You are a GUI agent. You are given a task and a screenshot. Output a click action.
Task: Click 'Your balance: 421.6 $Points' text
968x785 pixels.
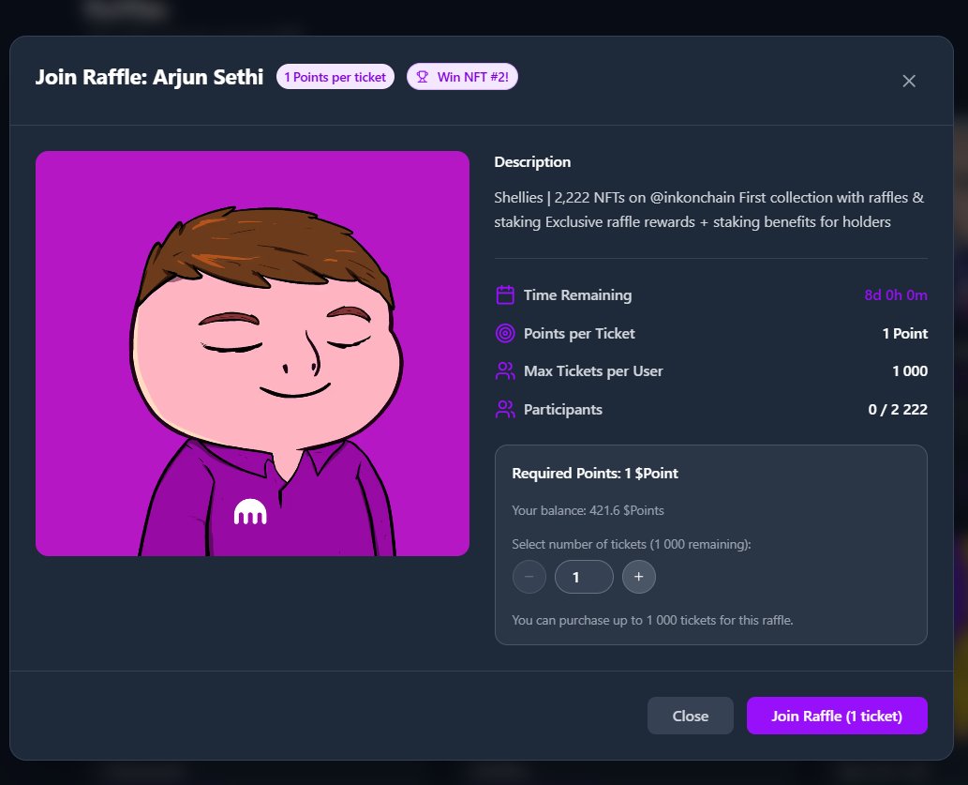click(x=588, y=510)
